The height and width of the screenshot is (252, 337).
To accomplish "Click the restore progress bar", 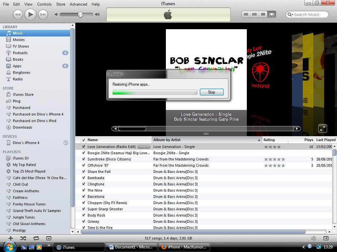I will click(155, 92).
